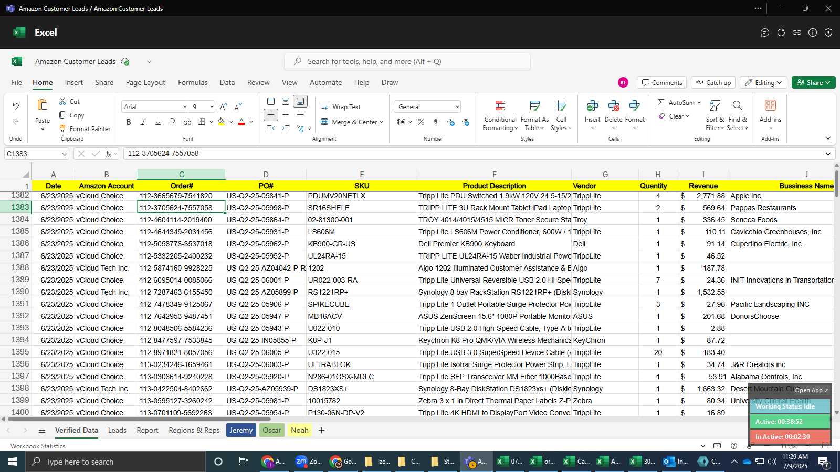Open the Fill Color yellow swatch
Viewport: 840px width, 472px height.
tap(221, 122)
